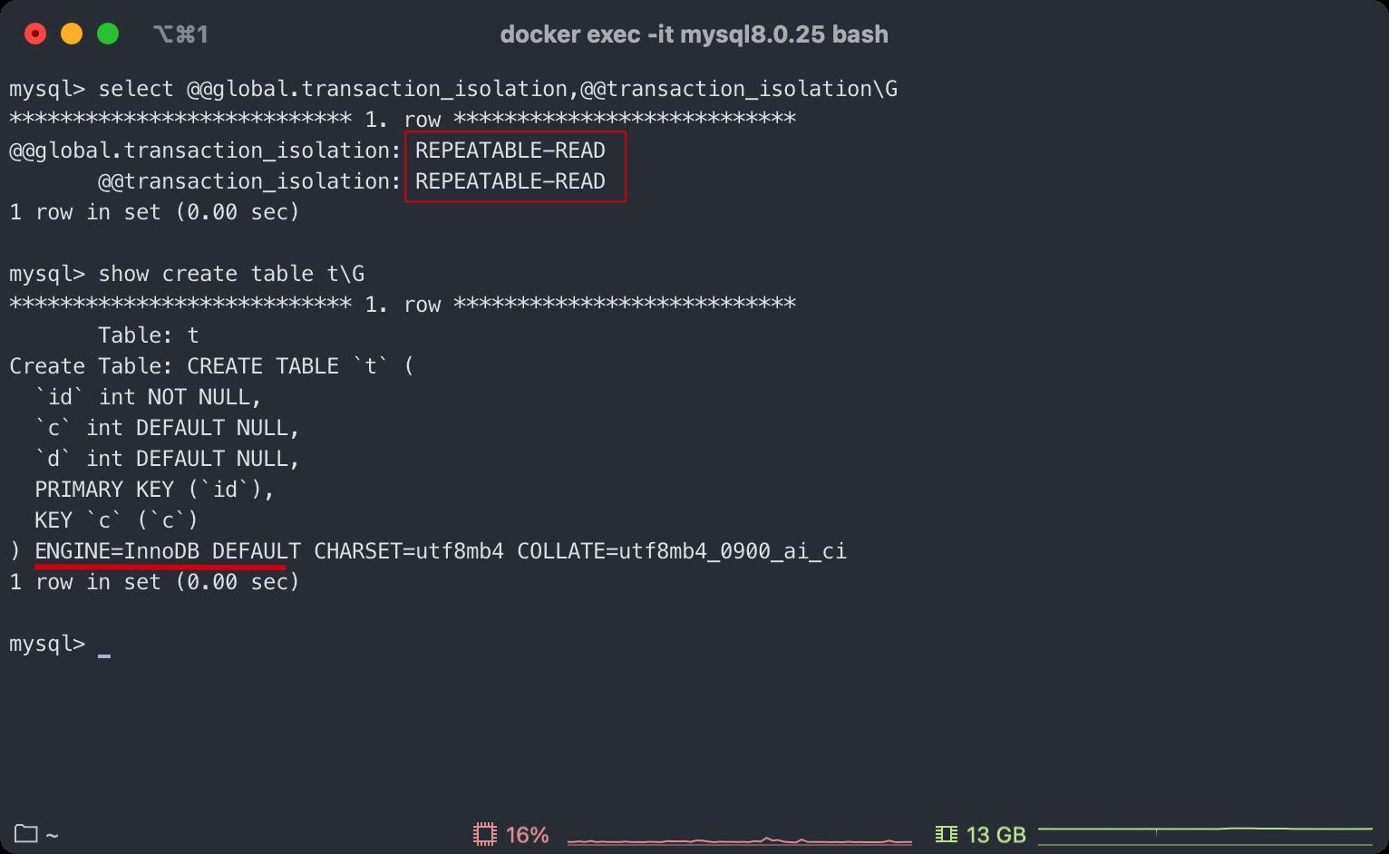The height and width of the screenshot is (854, 1389).
Task: Click the yellow minimize control dot
Action: coord(72,33)
